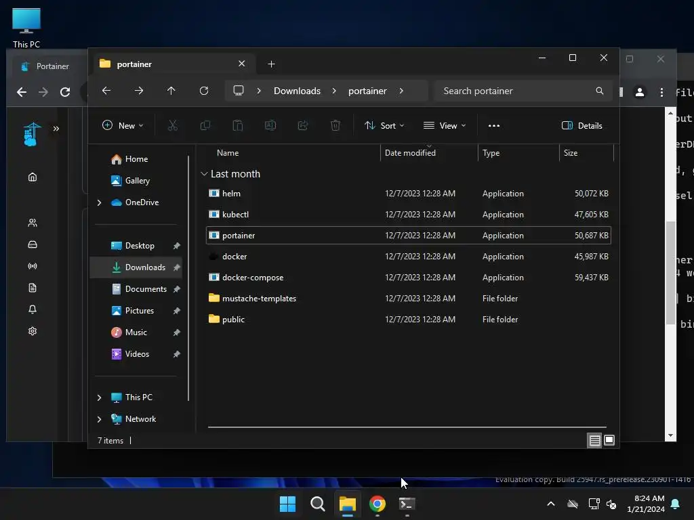Click the Cut scissors icon in Explorer toolbar
694x520 pixels.
[x=173, y=125]
